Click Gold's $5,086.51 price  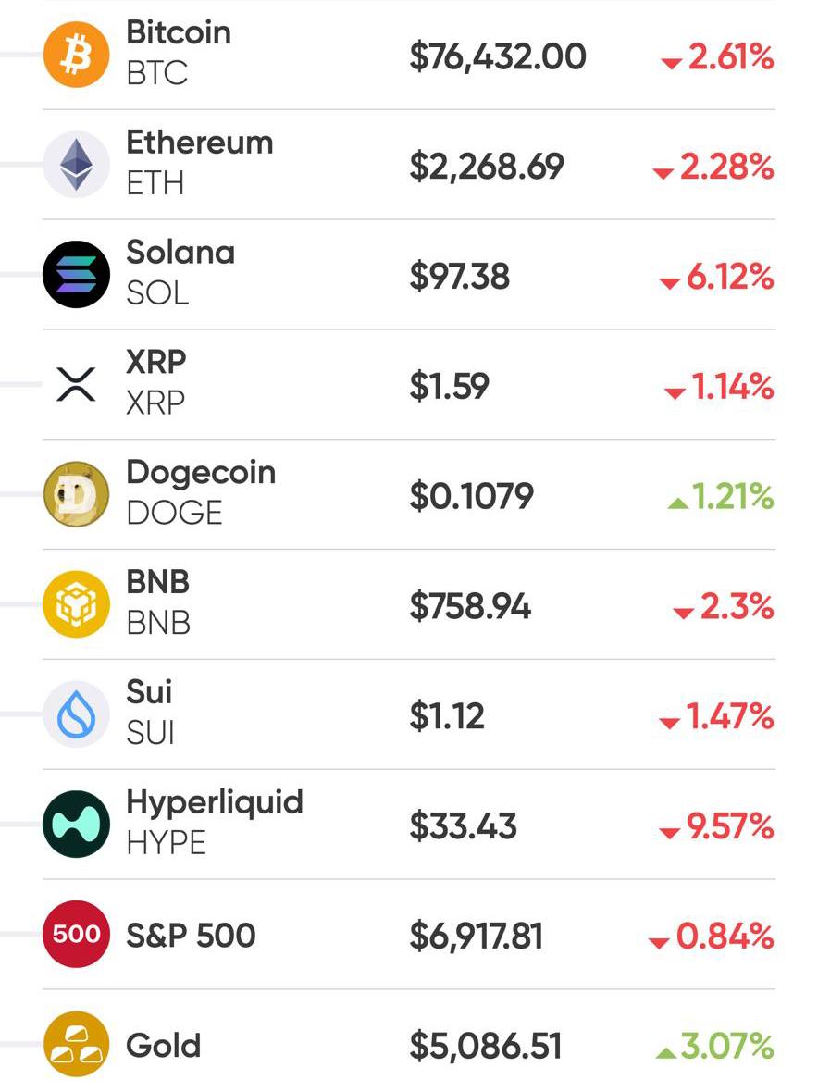point(486,1046)
